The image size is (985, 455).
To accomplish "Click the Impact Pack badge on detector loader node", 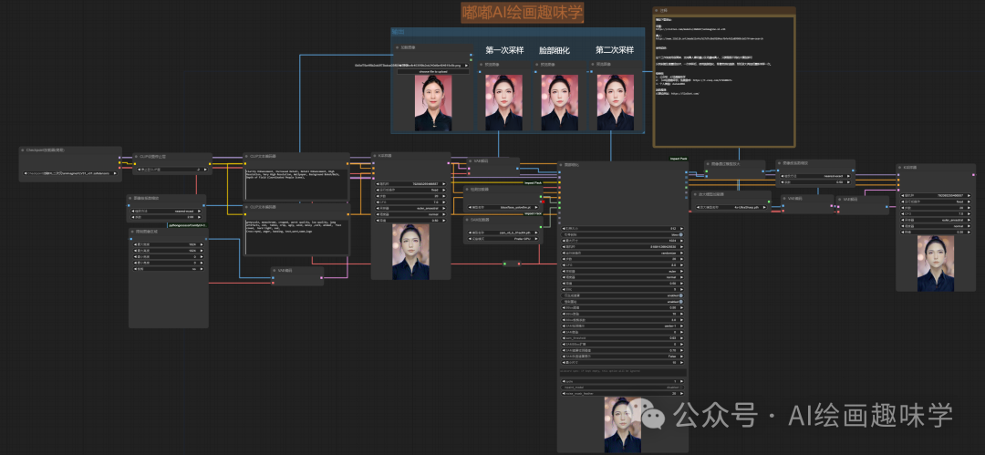I will 533,183.
